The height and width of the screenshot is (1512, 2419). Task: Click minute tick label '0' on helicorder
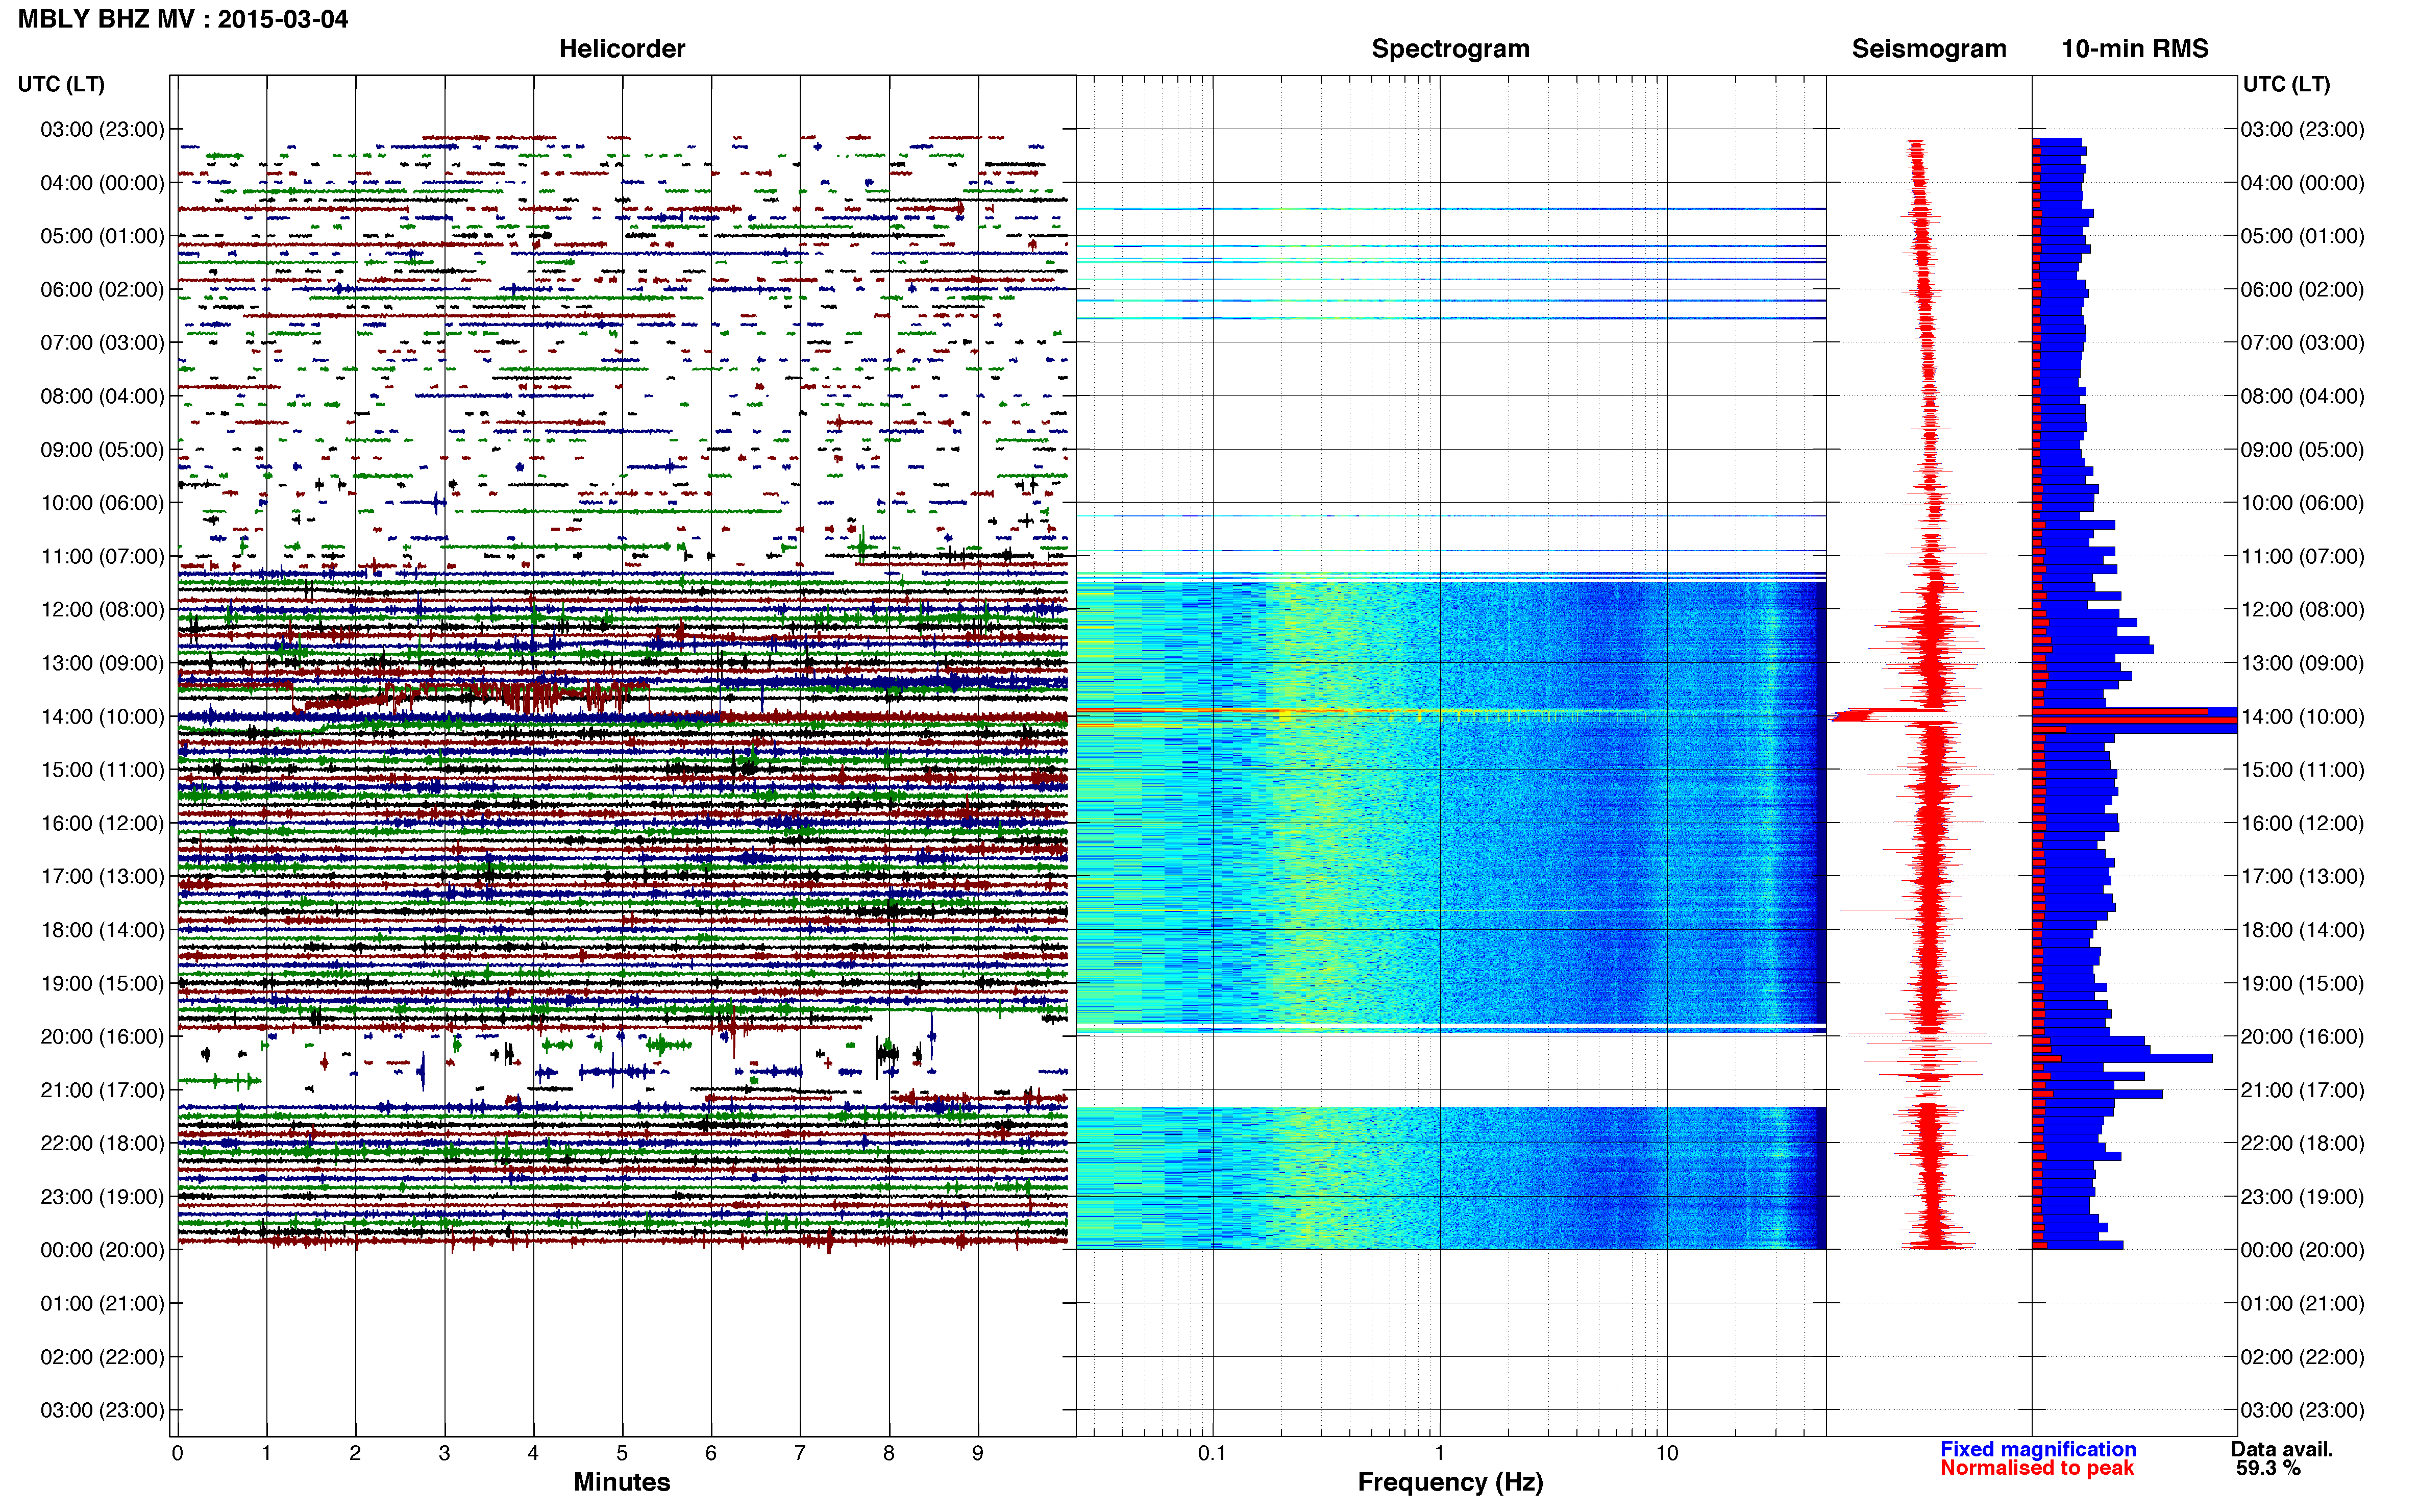pos(177,1453)
